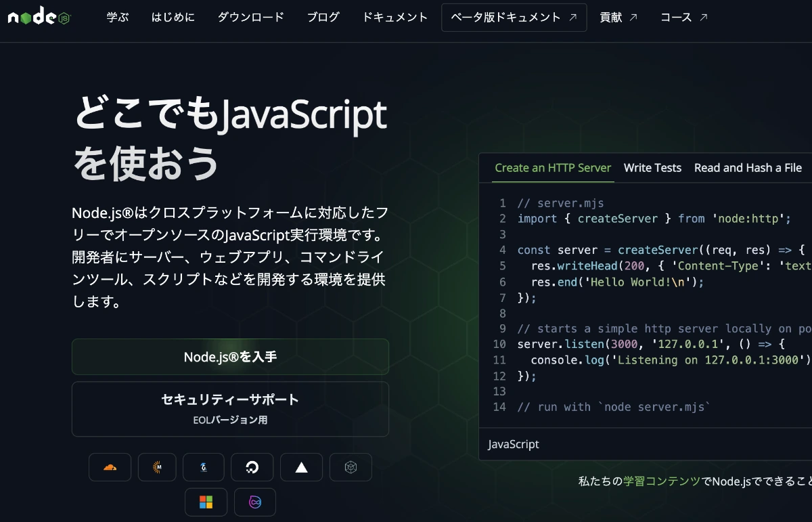Open the Microsoft four-color logo
Viewport: 812px width, 522px height.
click(x=206, y=502)
